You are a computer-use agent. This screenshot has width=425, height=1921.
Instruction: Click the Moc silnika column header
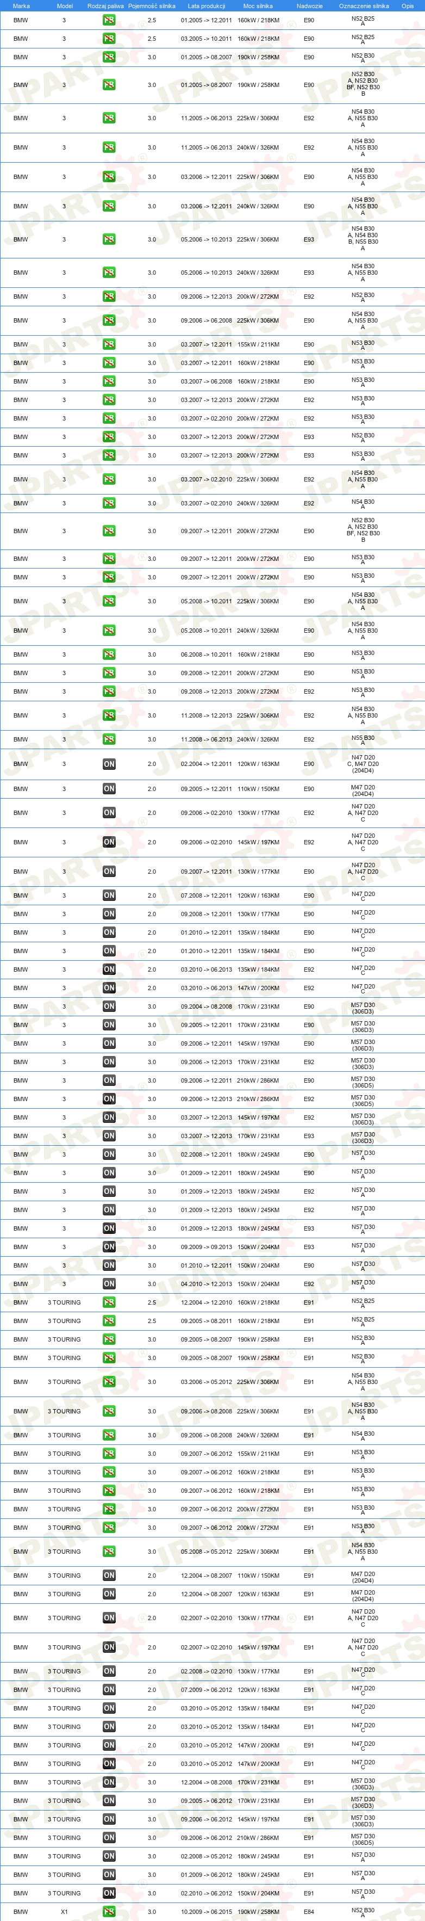[258, 5]
